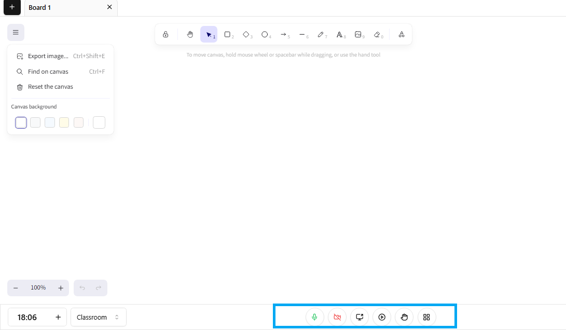Click Reset the canvas
Image resolution: width=566 pixels, height=330 pixels.
coord(50,87)
